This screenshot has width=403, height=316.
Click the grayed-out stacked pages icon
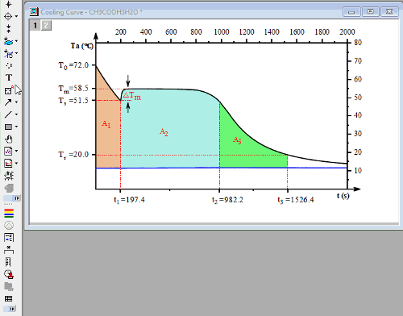(9, 286)
